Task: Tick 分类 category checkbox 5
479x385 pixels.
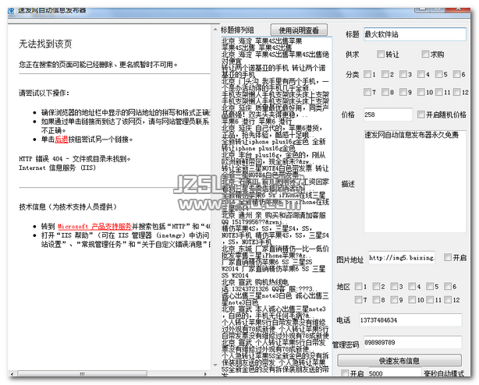Action: pos(439,74)
